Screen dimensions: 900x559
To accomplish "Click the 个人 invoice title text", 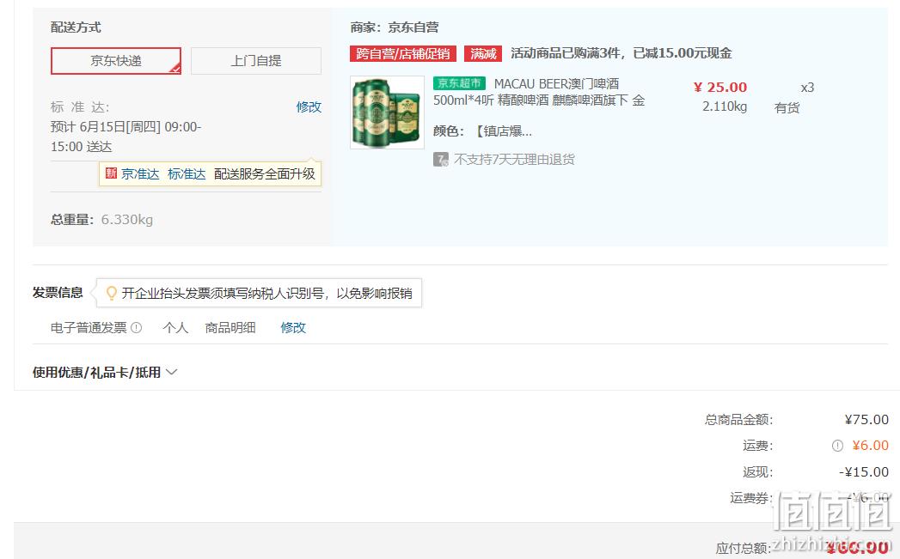I will [x=175, y=327].
